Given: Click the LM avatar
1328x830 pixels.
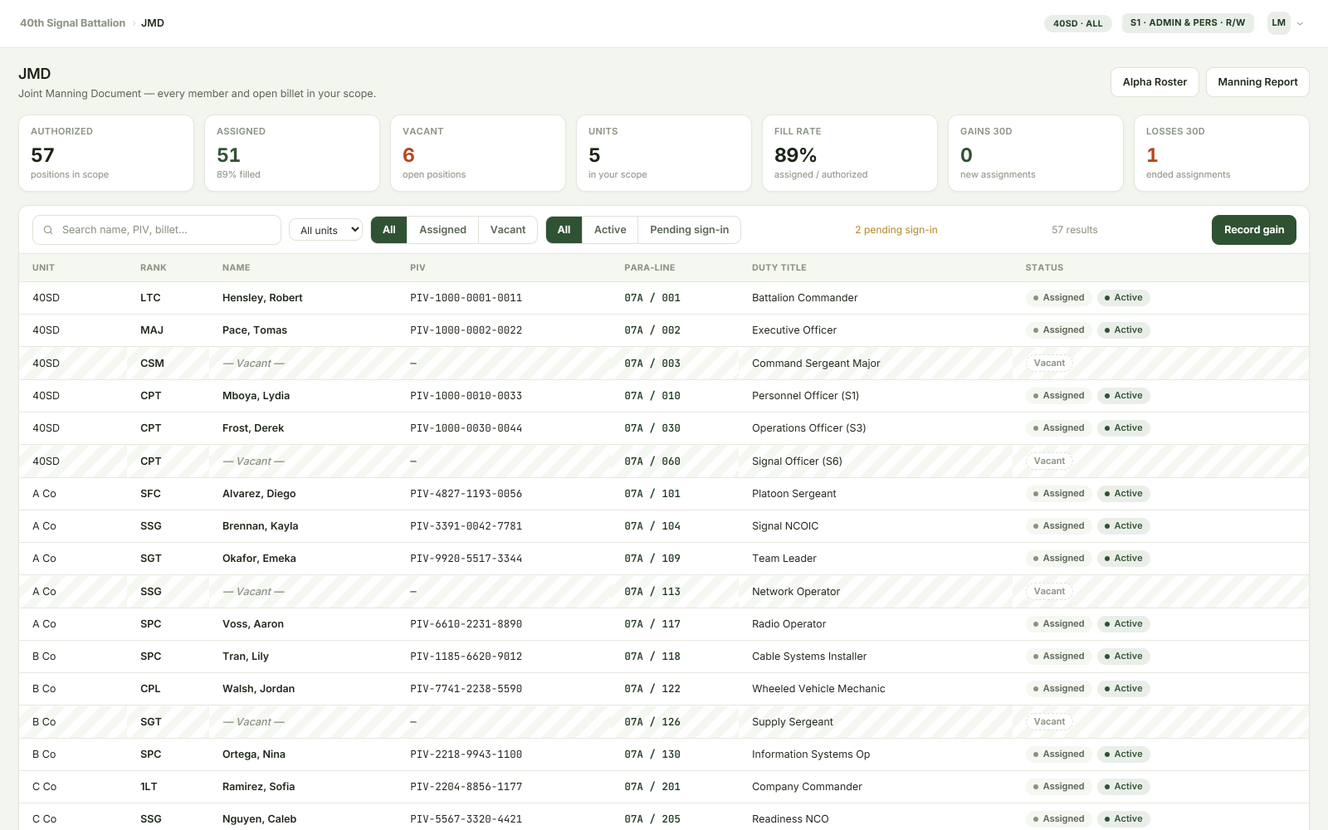Looking at the screenshot, I should point(1279,23).
